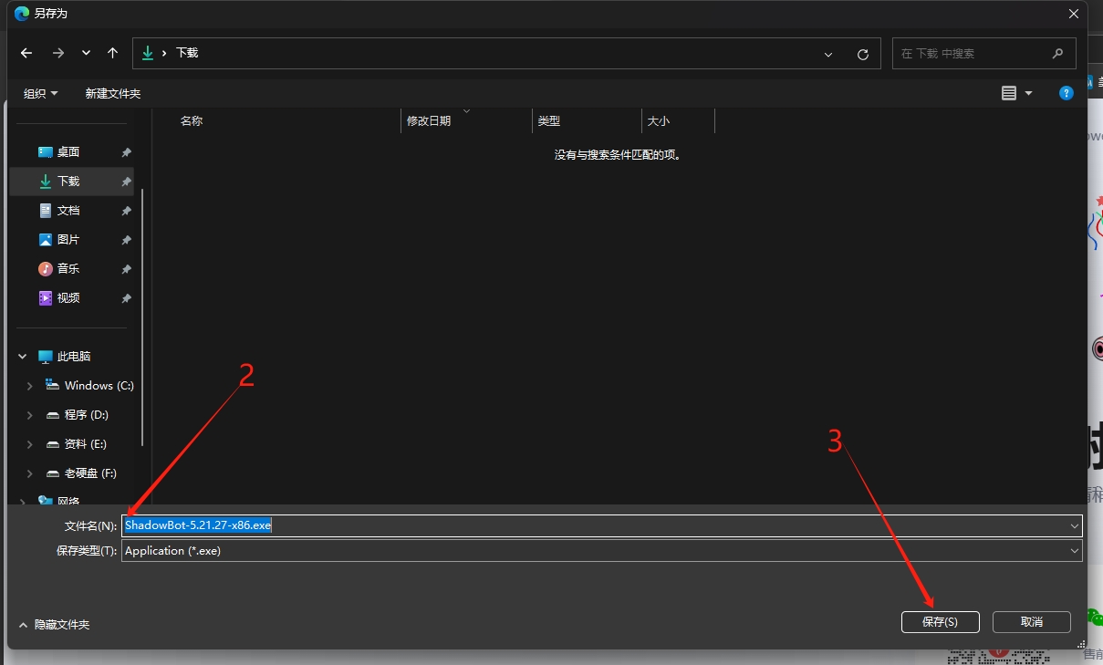Click the 保存(S) button

[940, 621]
